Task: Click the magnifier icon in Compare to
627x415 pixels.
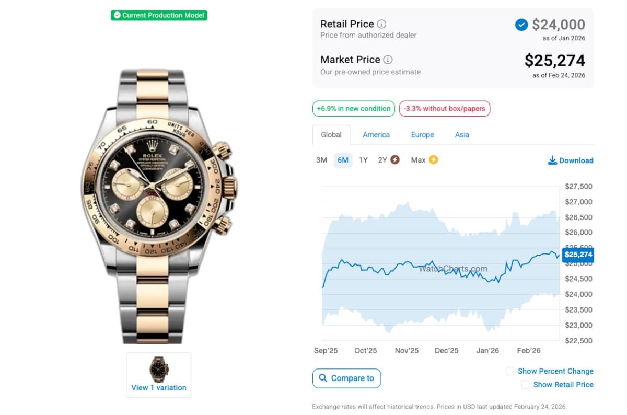Action: point(323,378)
